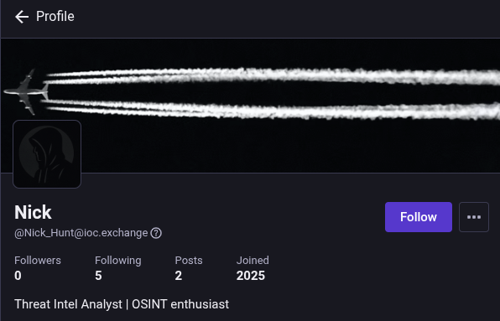Click the Followers count of 0
The width and height of the screenshot is (500, 321).
tap(18, 276)
